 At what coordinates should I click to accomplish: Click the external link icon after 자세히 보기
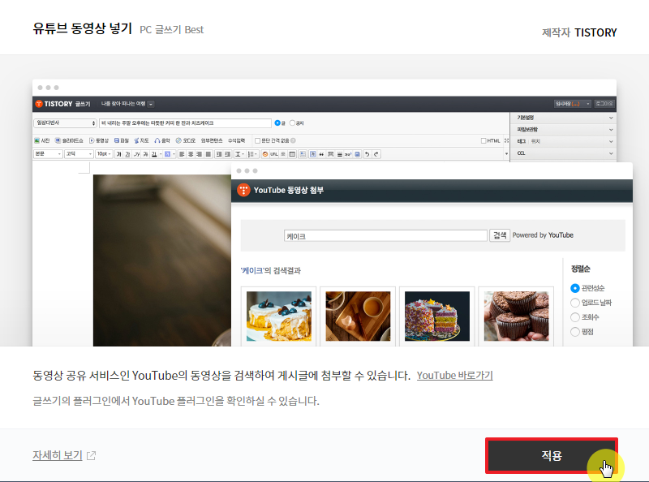[91, 455]
